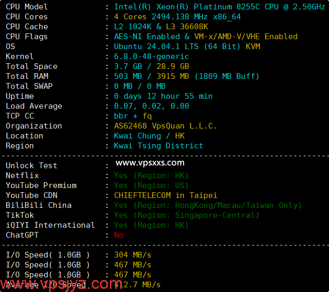Click the ChatGPT result 'No'
This screenshot has height=292, width=329.
(x=119, y=235)
